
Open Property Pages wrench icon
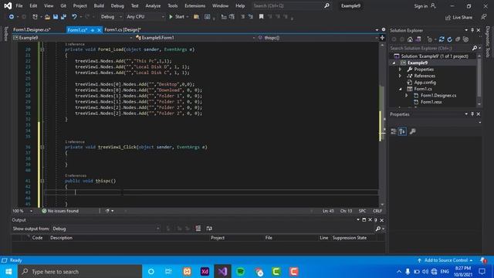[412, 131]
